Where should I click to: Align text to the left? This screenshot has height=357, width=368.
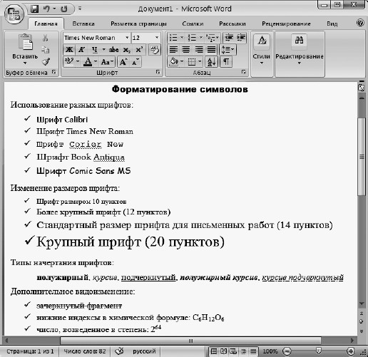(173, 50)
